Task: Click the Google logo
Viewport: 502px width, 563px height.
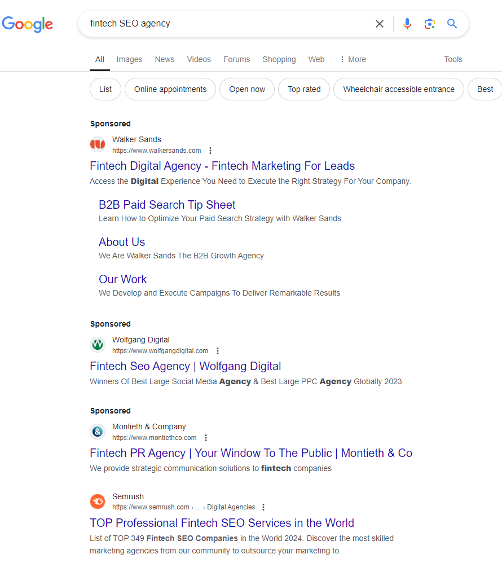Action: (x=27, y=24)
